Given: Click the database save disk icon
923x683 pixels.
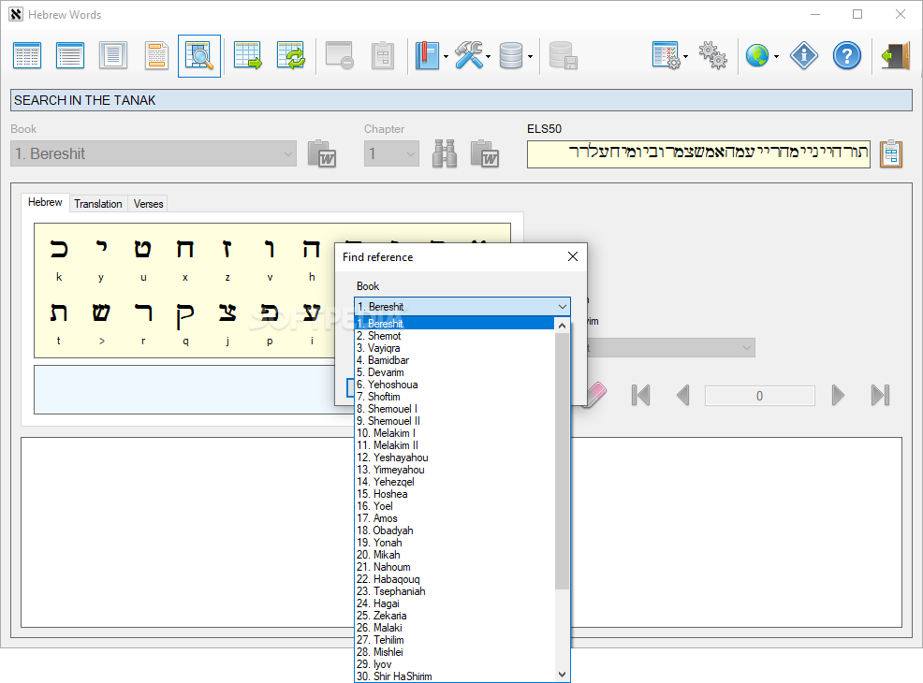Looking at the screenshot, I should [563, 56].
